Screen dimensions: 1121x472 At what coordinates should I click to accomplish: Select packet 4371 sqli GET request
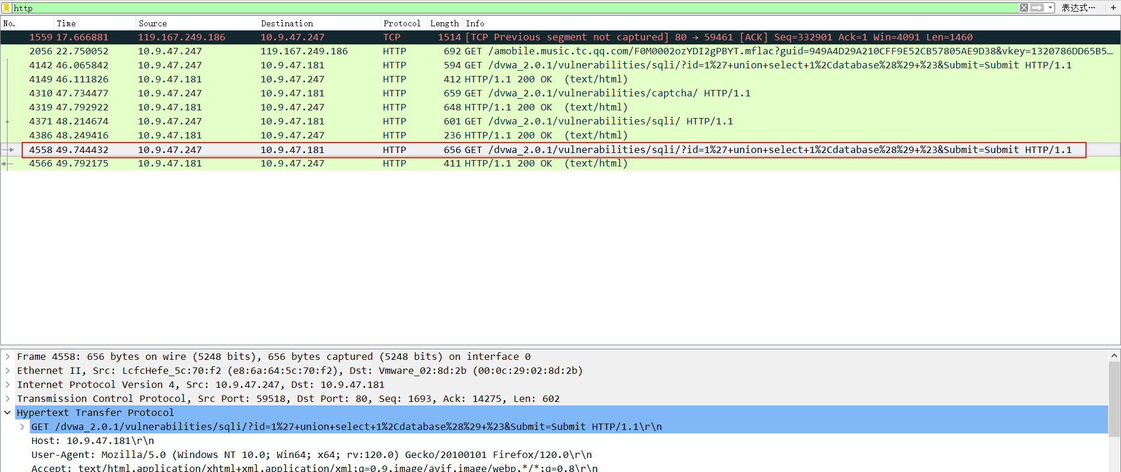coord(560,121)
